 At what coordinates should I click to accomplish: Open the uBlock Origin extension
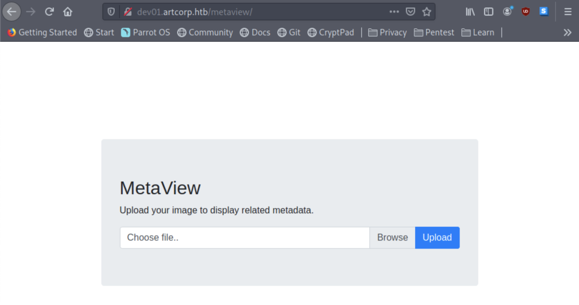[525, 12]
